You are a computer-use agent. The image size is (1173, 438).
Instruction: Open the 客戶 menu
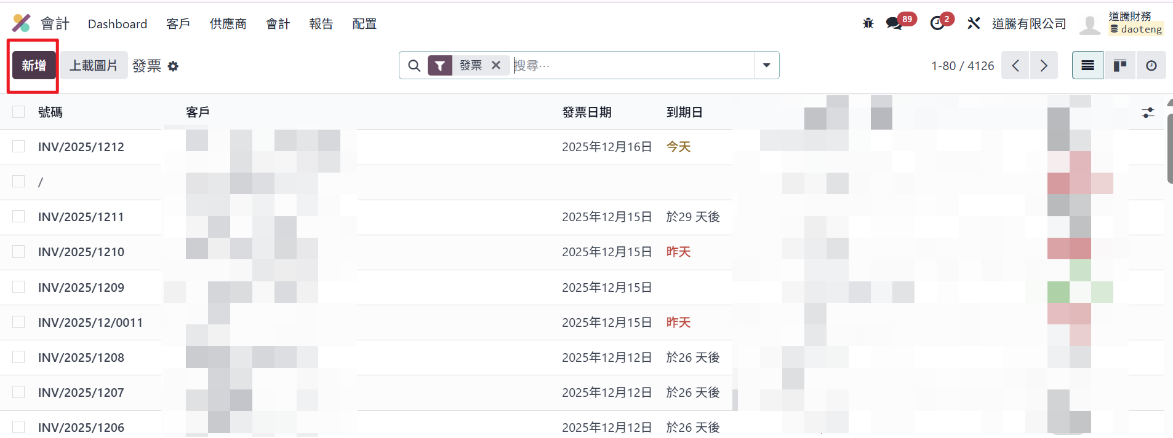(x=178, y=23)
